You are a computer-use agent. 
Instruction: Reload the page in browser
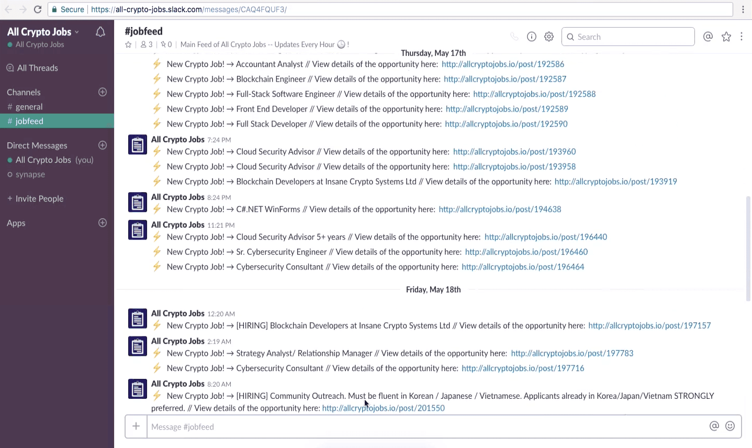click(38, 9)
